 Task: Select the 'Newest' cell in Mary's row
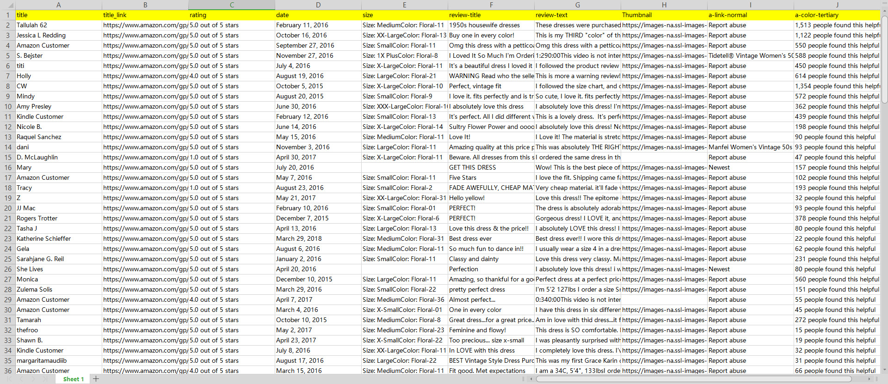751,167
